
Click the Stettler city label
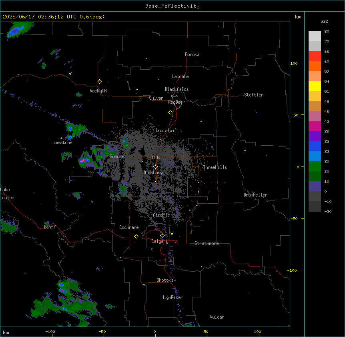pyautogui.click(x=254, y=95)
